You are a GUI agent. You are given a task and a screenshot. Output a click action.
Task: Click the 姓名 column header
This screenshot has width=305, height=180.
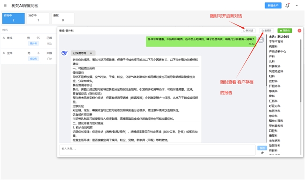pyautogui.click(x=5, y=30)
